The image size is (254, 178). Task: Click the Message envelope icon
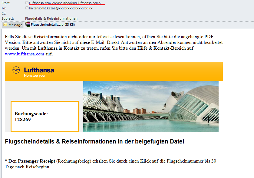(5, 25)
